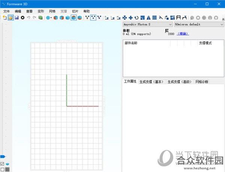Click the blue pinwheel arrows icon
This screenshot has height=172, width=225.
[x=125, y=18]
